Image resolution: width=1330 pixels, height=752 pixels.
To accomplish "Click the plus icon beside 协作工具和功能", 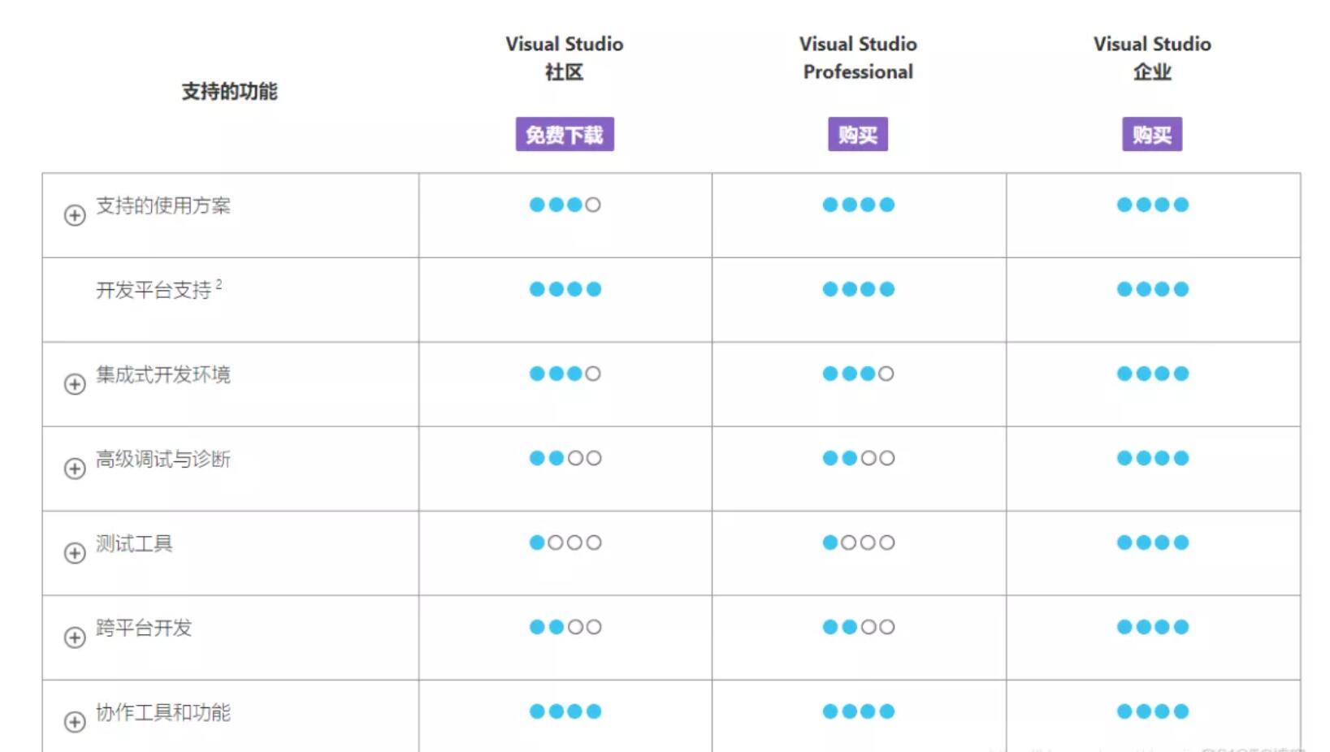I will pos(75,722).
